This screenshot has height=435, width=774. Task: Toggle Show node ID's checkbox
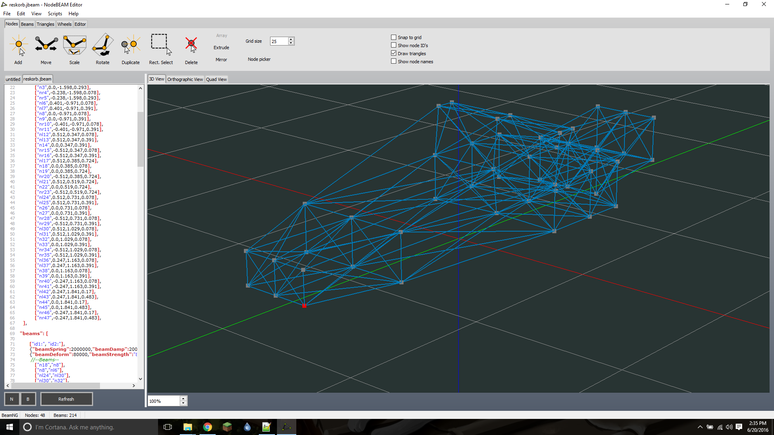point(394,45)
